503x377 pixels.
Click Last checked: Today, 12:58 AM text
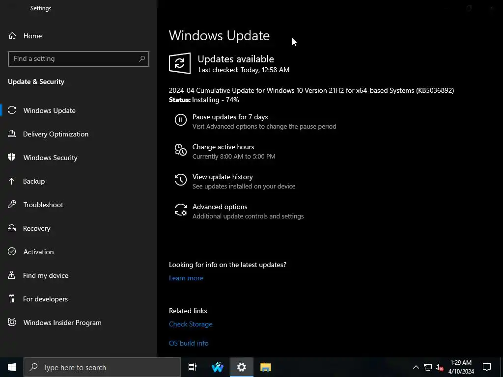pos(244,70)
